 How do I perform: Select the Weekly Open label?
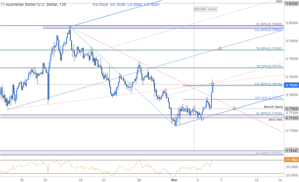pyautogui.click(x=205, y=9)
